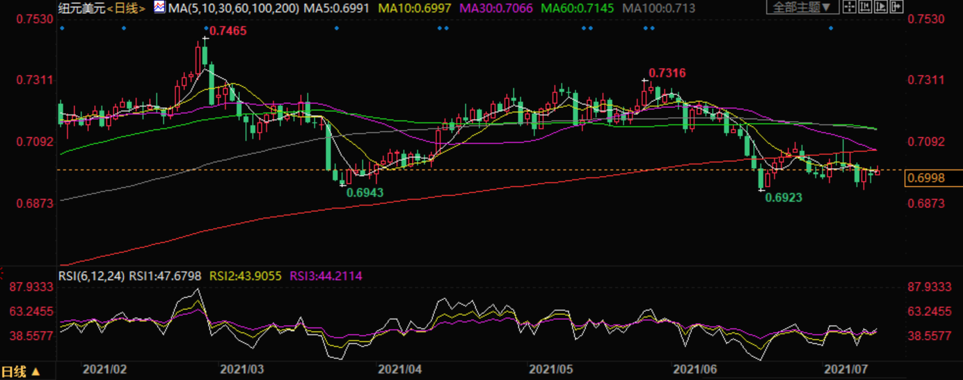Click the leftmost blue event dot marker
The image size is (963, 380).
61,29
